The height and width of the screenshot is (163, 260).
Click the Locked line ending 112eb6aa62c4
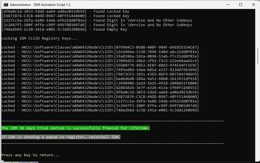coord(100,61)
